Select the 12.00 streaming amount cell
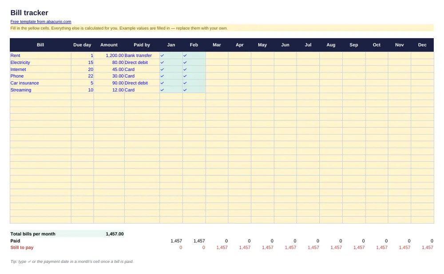The width and height of the screenshot is (444, 274). 109,90
